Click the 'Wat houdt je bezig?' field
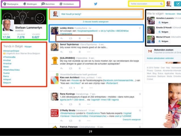The width and height of the screenshot is (181, 136). pyautogui.click(x=100, y=14)
